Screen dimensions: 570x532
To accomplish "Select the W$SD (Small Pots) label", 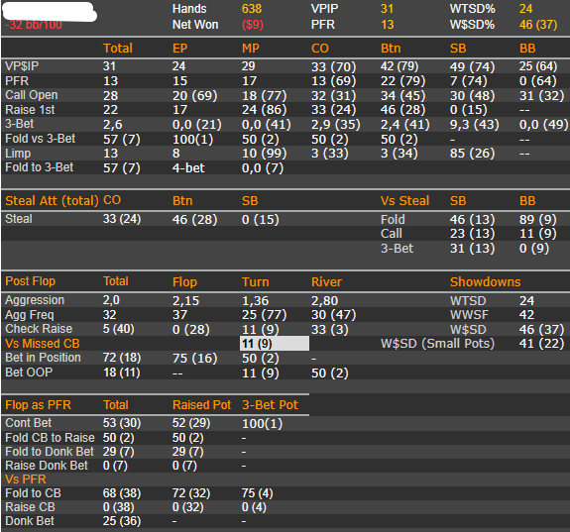I will tap(438, 344).
